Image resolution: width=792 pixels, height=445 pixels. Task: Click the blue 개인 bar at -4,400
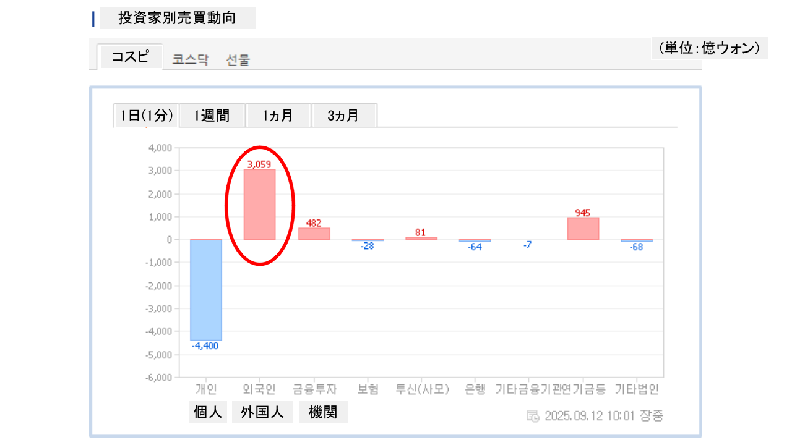(x=206, y=289)
